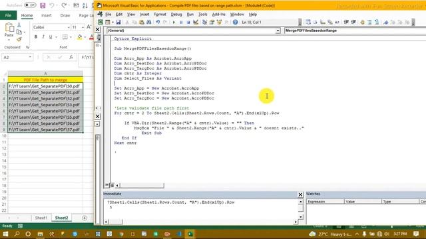Open the Calibri font name dropdown
426x239 pixels.
[69, 27]
